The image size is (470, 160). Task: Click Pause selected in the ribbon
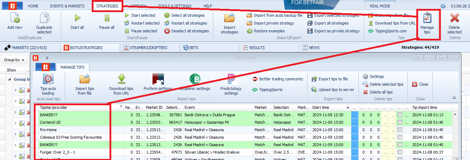(140, 31)
